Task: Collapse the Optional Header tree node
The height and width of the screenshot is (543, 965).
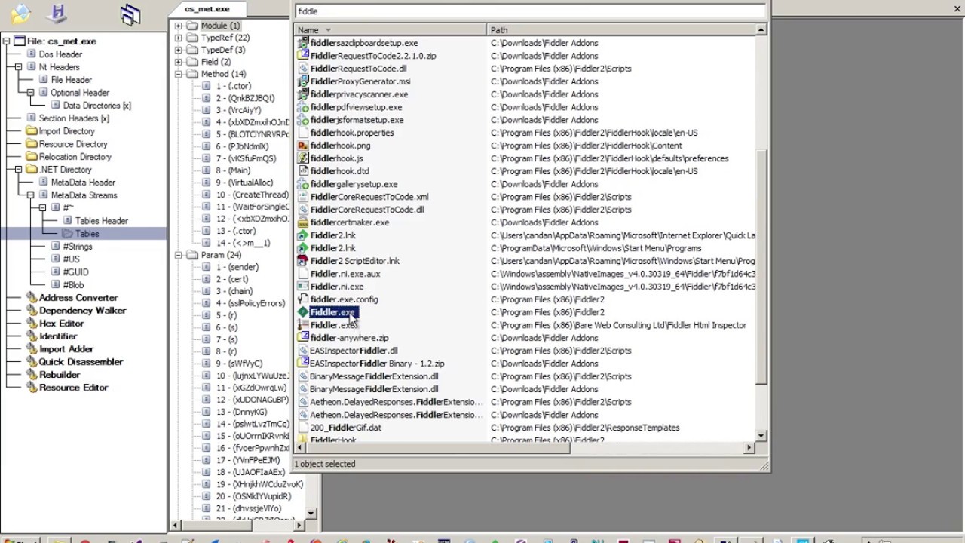Action: (x=31, y=93)
